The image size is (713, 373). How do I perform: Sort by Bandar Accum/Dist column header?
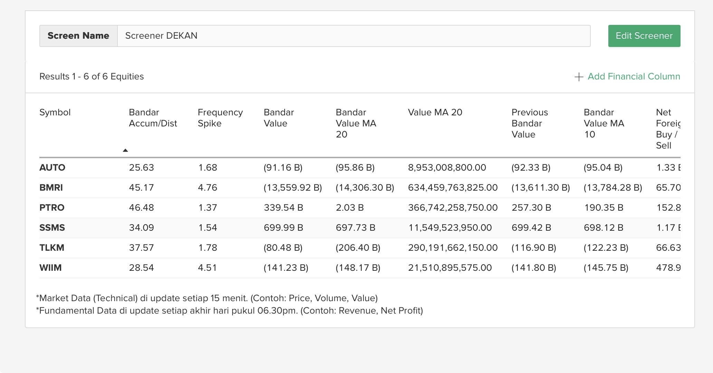[153, 118]
